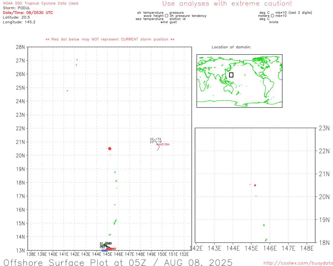Click the 143E label on zoomed map axis
The height and width of the screenshot is (266, 333).
tap(215, 248)
